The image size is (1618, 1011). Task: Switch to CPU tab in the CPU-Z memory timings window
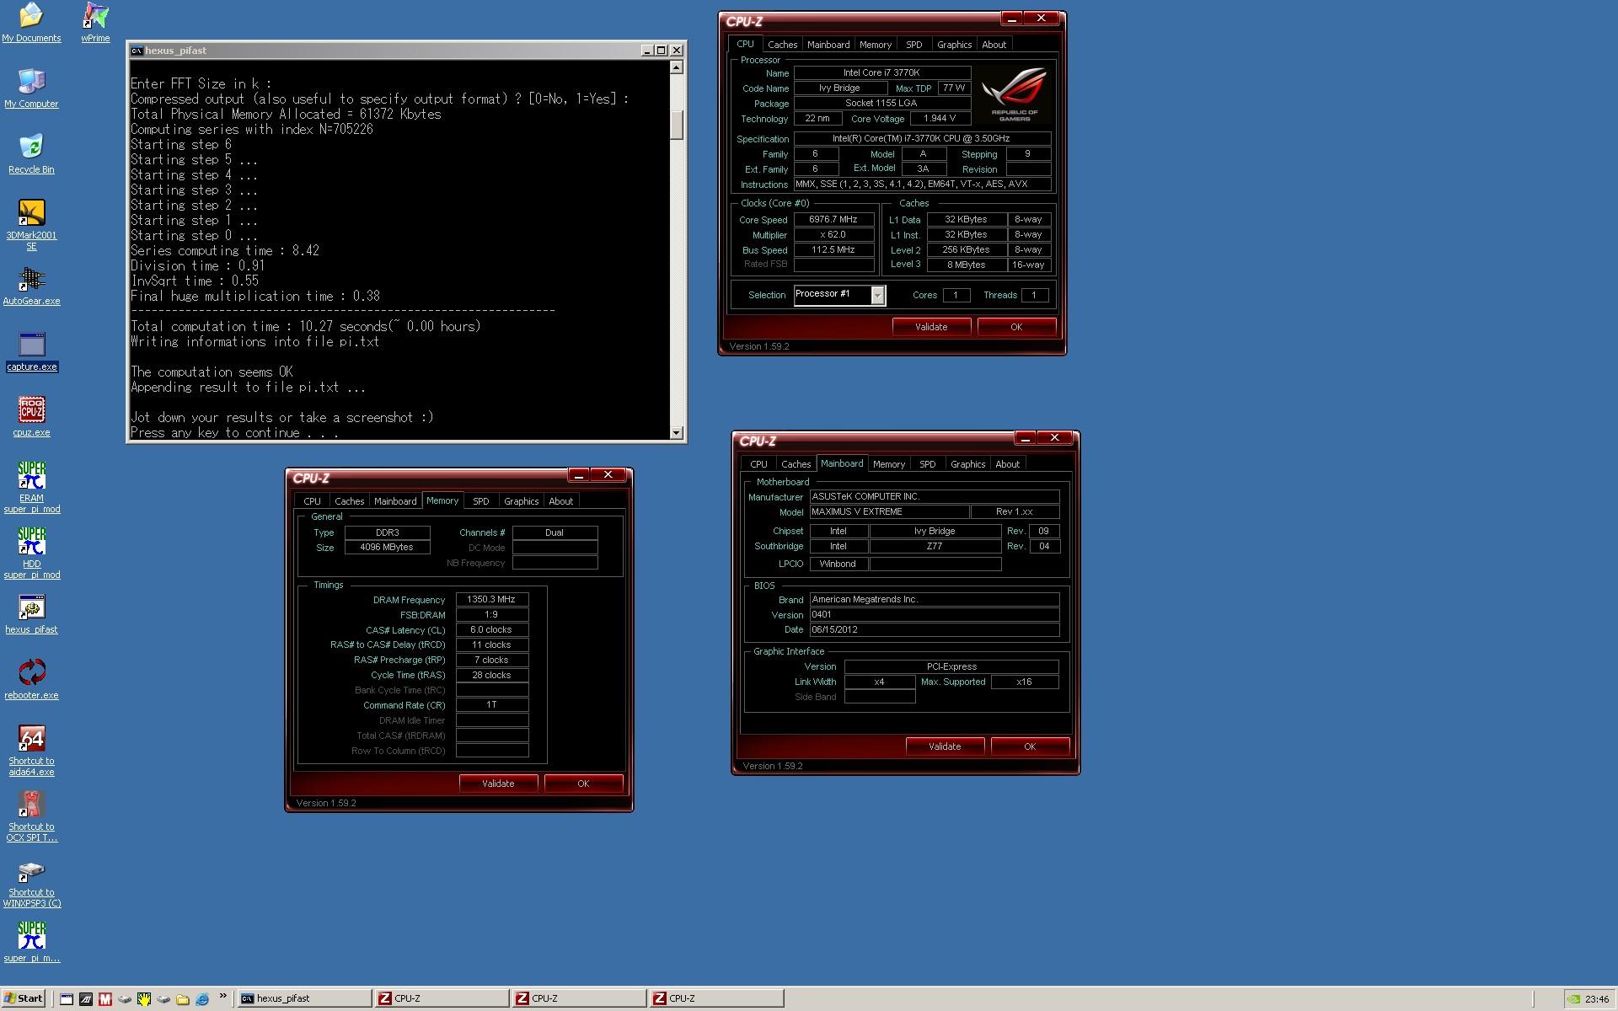(312, 501)
